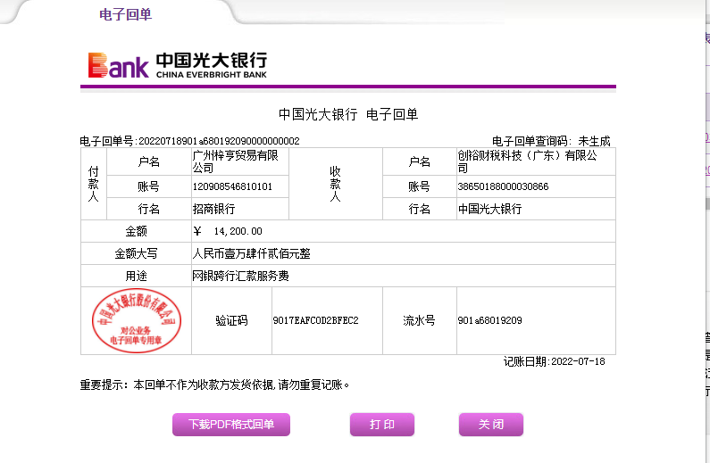This screenshot has width=710, height=463.
Task: Click the 打印 button
Action: tap(381, 424)
